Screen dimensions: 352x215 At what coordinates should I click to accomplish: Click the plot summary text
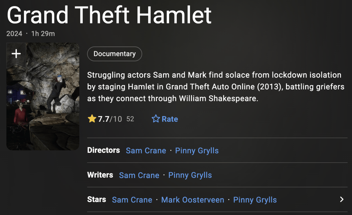coord(214,87)
